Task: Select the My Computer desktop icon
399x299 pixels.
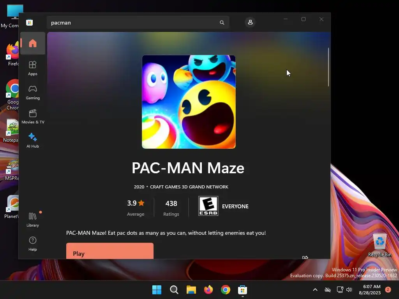Action: click(11, 16)
